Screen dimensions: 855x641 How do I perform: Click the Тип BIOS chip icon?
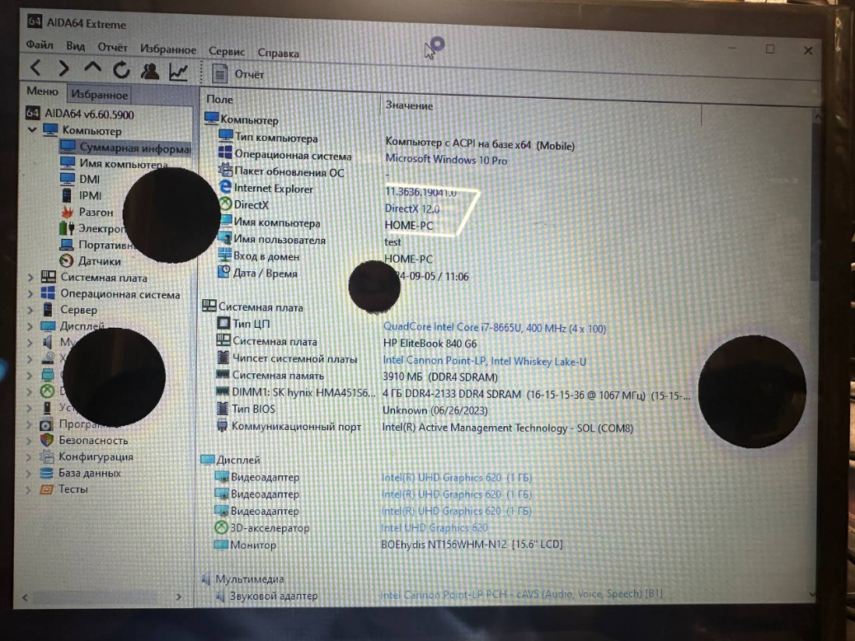click(223, 409)
